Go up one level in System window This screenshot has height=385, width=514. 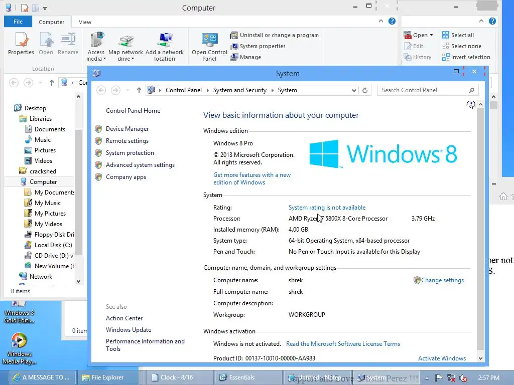point(139,90)
